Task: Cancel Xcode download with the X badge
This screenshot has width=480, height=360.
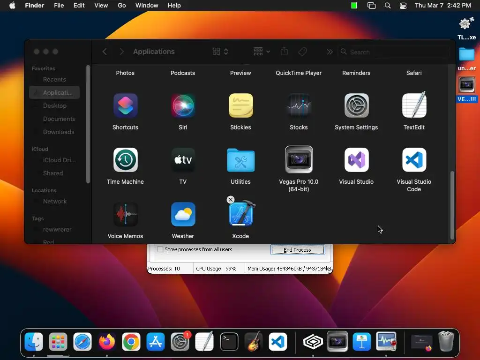Action: click(231, 200)
